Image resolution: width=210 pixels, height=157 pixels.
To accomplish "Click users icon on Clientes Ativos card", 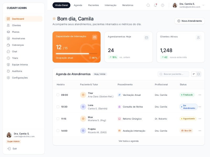I will click(x=198, y=38).
